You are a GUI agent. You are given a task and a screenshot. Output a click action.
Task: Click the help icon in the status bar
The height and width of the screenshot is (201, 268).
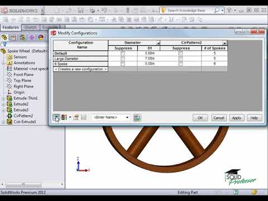236,192
